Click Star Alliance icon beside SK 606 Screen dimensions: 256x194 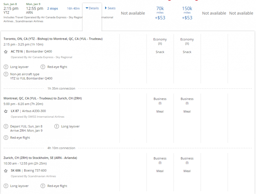click(x=6, y=171)
